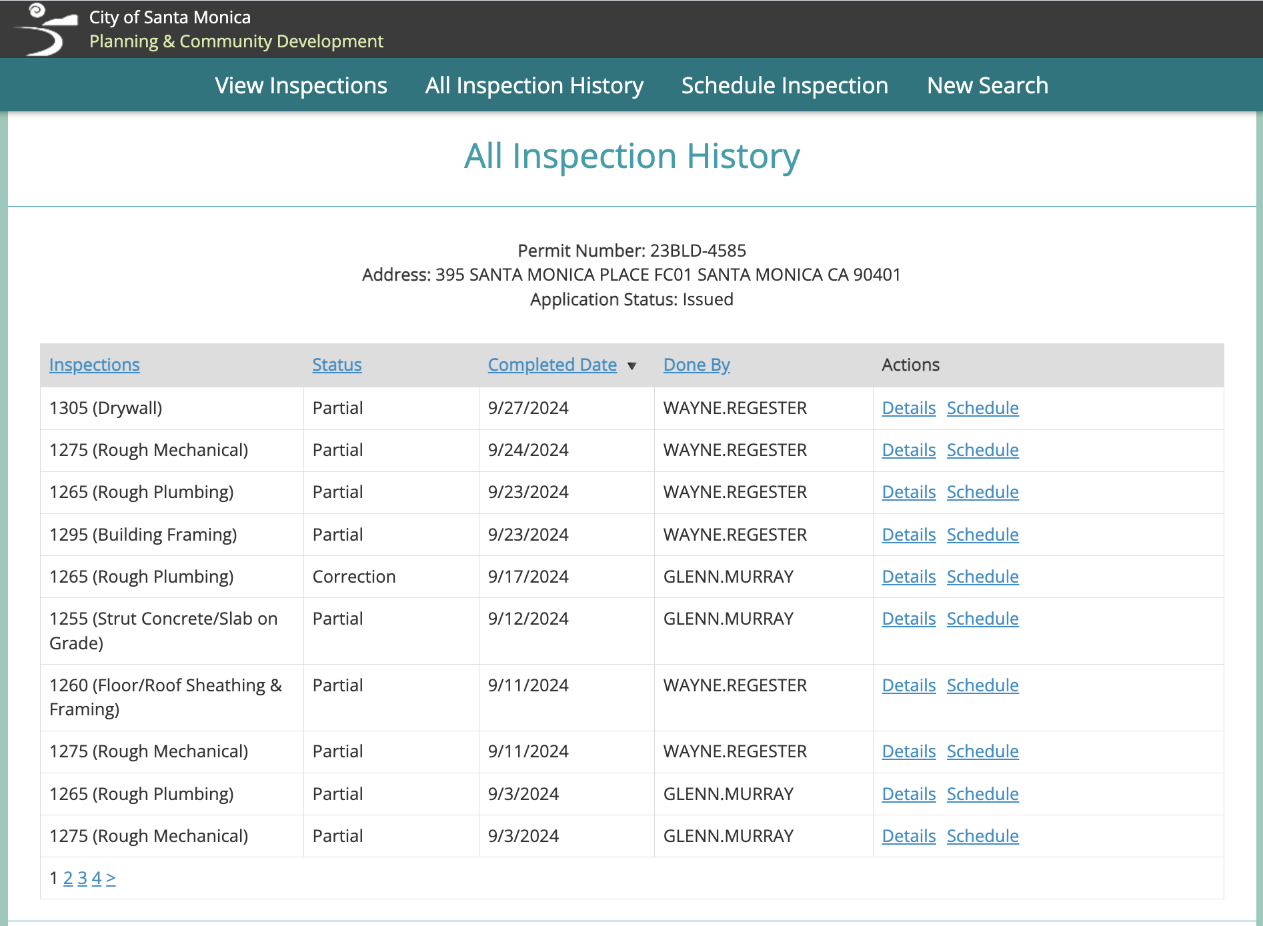Click the 9/24/2024 date cell
The image size is (1263, 926).
click(x=566, y=450)
